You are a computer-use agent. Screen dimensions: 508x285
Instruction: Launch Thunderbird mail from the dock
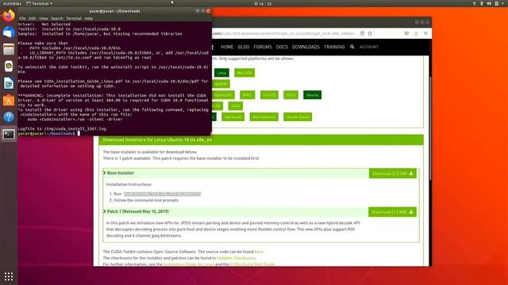(9, 32)
